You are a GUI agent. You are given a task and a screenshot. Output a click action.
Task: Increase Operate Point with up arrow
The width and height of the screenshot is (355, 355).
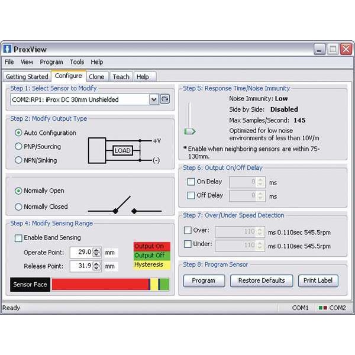(x=97, y=250)
